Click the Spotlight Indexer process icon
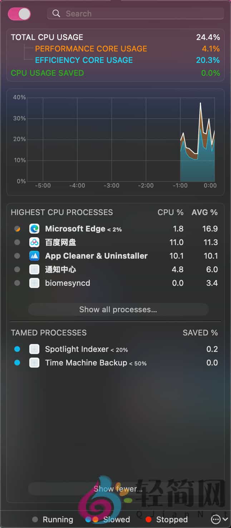The width and height of the screenshot is (231, 528). click(34, 349)
